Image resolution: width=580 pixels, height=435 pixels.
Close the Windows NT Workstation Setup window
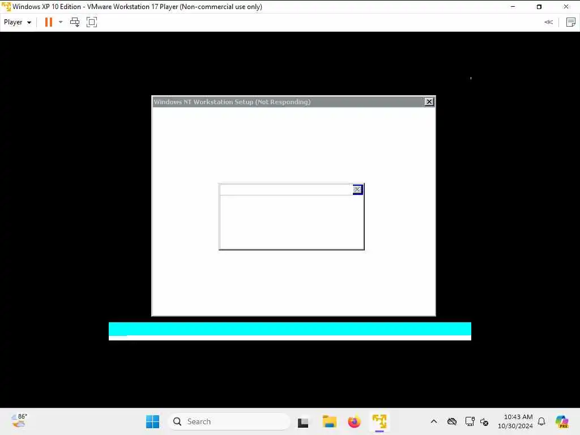(x=429, y=102)
